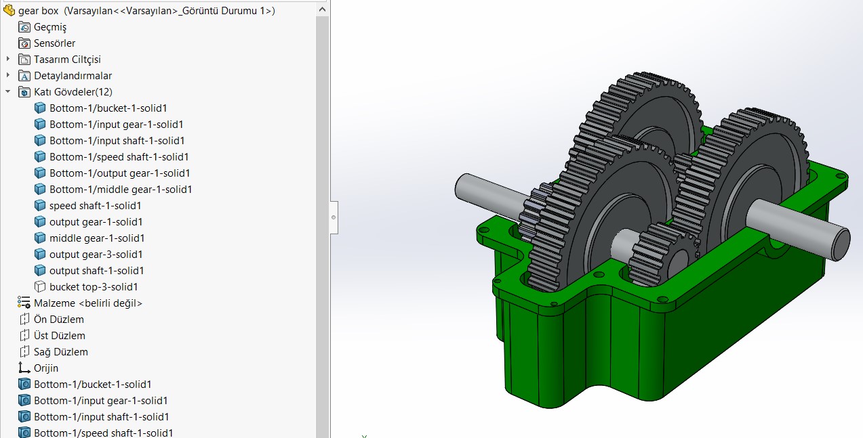Screen dimensions: 863x438
Task: Click the body icon next to output shaft-1-solid1
Action: click(40, 271)
